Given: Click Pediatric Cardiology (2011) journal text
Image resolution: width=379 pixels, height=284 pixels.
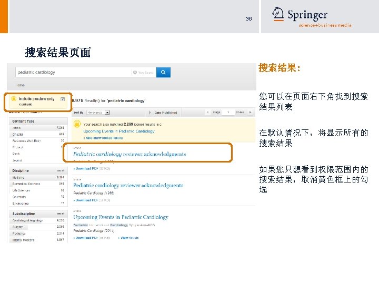Looking at the screenshot, I should (x=94, y=231).
